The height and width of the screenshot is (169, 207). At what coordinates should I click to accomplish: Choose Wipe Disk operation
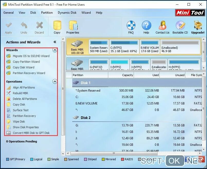point(19,122)
